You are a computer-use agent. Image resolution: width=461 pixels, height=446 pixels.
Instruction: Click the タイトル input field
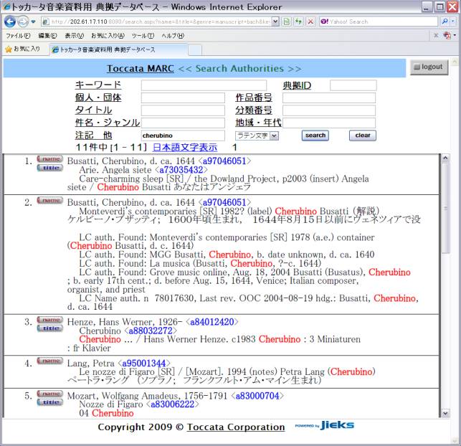[x=183, y=110]
